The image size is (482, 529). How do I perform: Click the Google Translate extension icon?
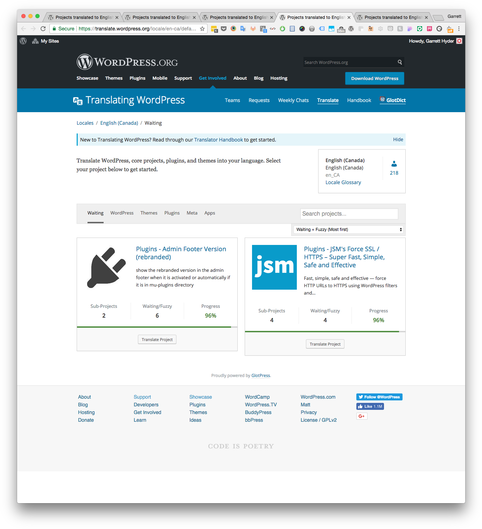(243, 29)
